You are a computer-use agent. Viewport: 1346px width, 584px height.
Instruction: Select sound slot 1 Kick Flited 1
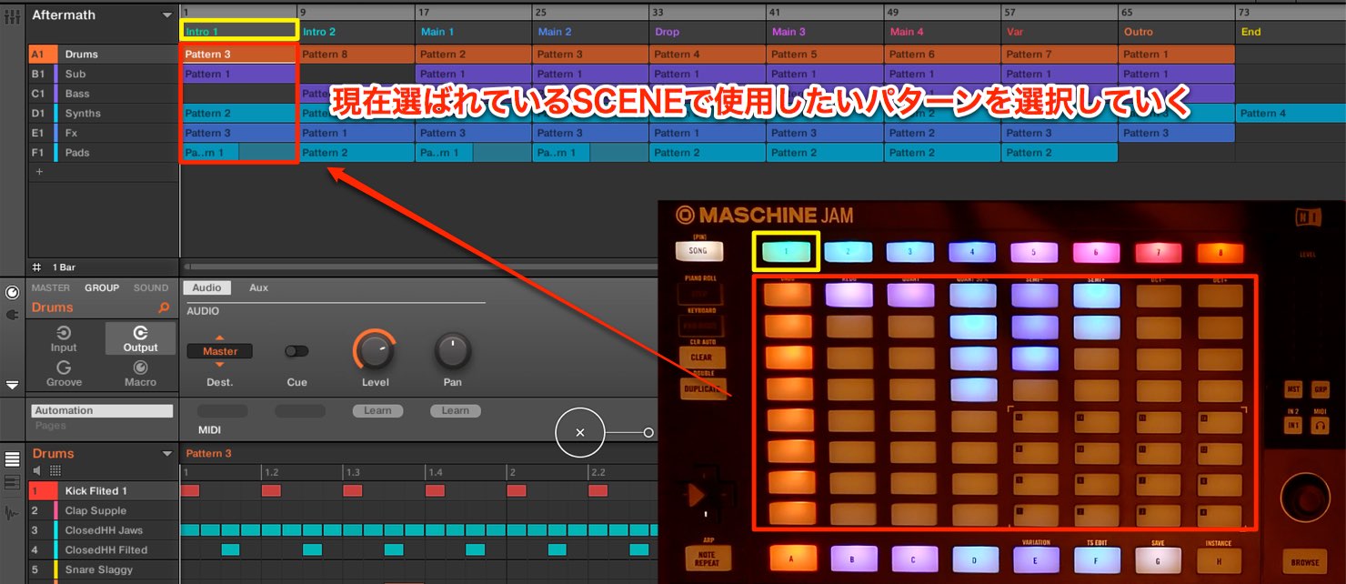[103, 491]
